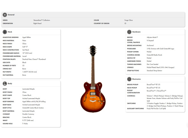
Task: Click the 'Laurel' fingerboard material value
Action: point(24,56)
